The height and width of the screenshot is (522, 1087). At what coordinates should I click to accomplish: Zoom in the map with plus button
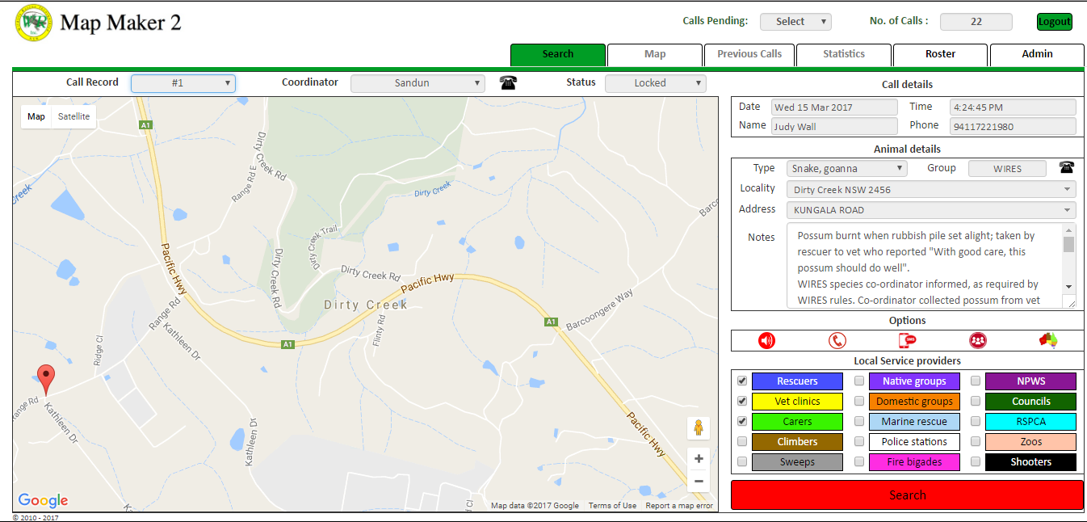699,459
